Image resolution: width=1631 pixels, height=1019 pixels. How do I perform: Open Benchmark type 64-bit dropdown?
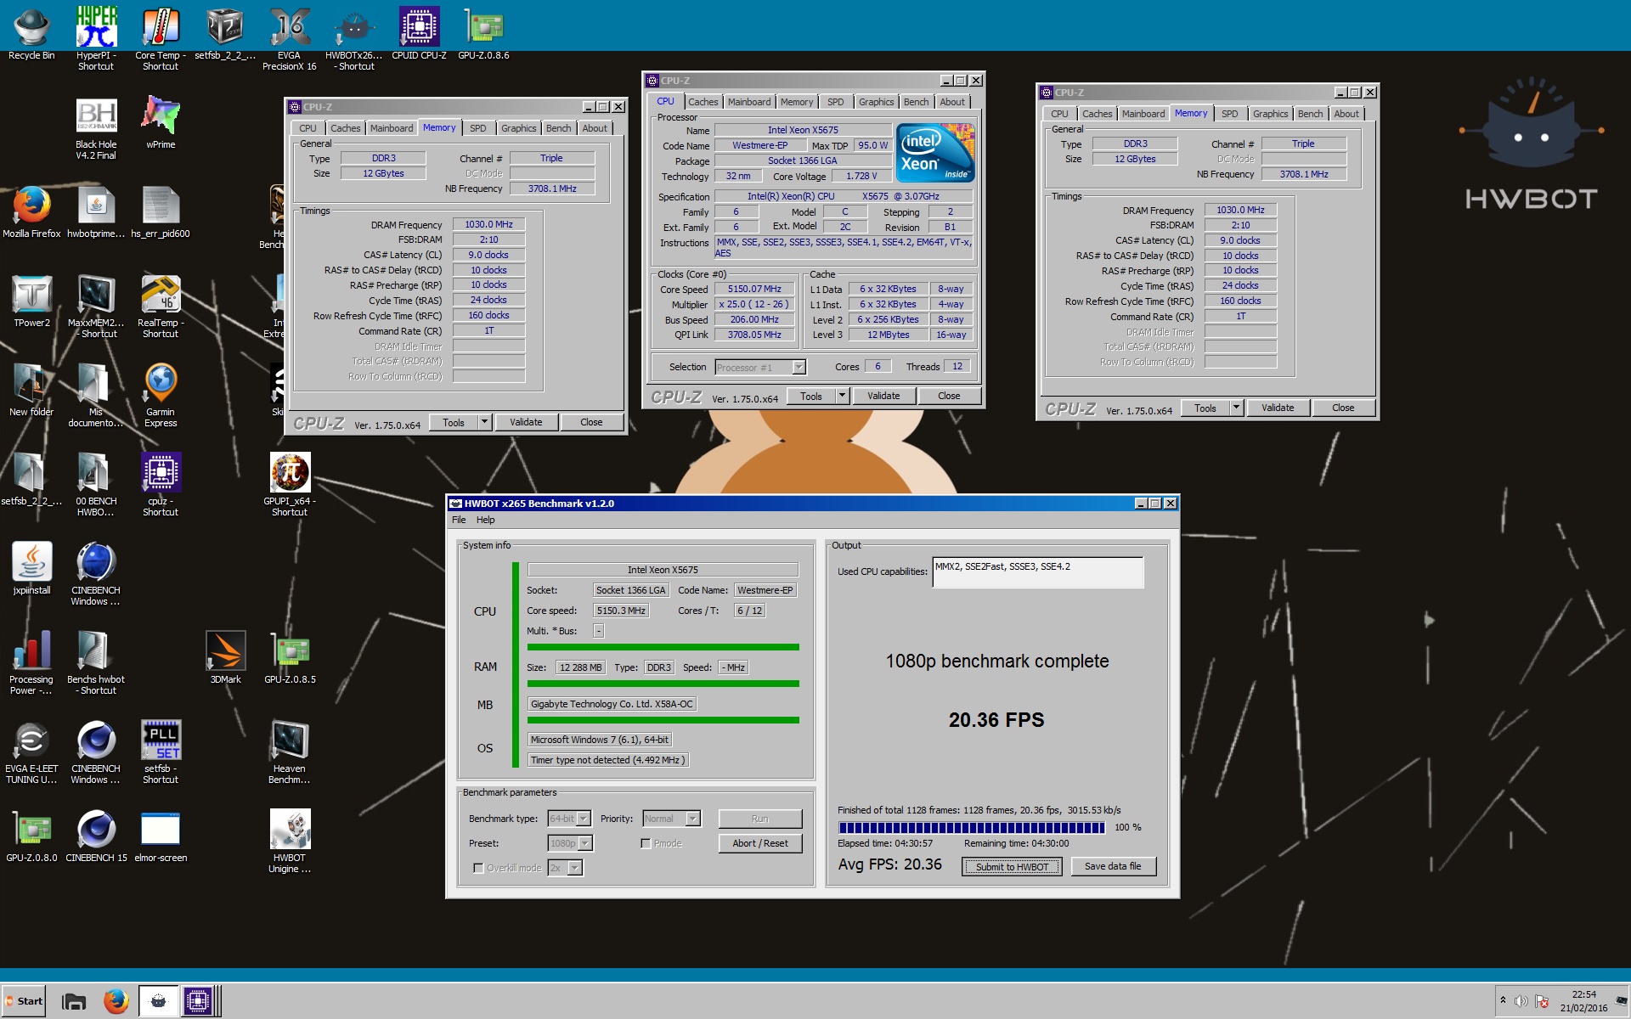pos(584,819)
